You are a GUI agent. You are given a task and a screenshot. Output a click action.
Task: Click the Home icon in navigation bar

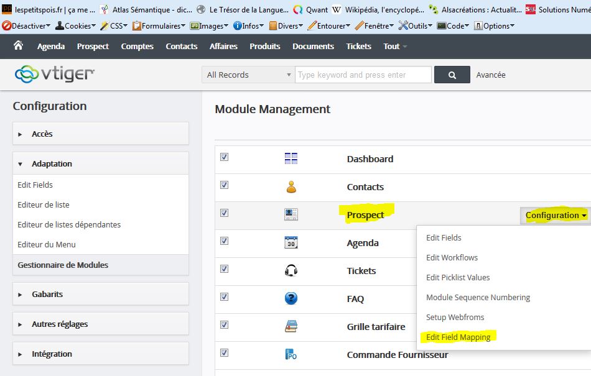click(18, 45)
